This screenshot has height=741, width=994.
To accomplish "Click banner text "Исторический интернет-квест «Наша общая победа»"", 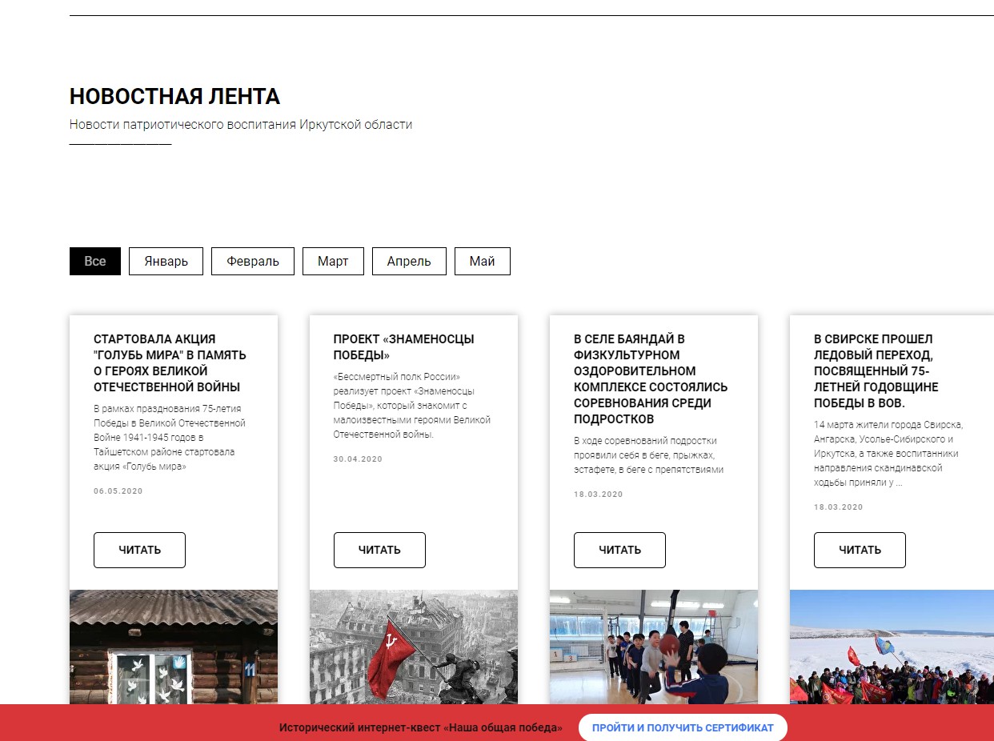I will [421, 728].
